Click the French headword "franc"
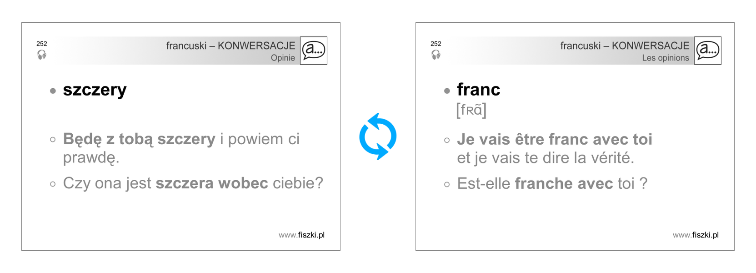Image resolution: width=756 pixels, height=273 pixels. point(478,90)
